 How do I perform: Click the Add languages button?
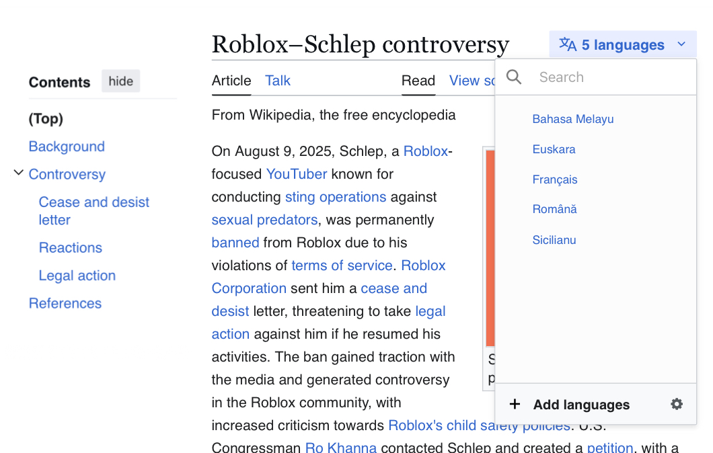point(581,405)
